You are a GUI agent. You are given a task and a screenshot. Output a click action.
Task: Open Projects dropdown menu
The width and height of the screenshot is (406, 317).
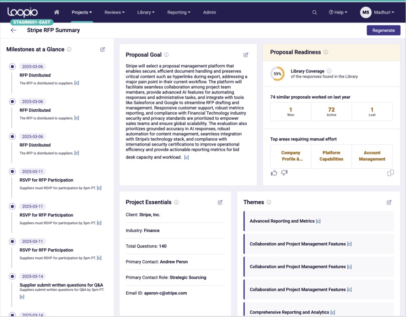click(x=82, y=12)
